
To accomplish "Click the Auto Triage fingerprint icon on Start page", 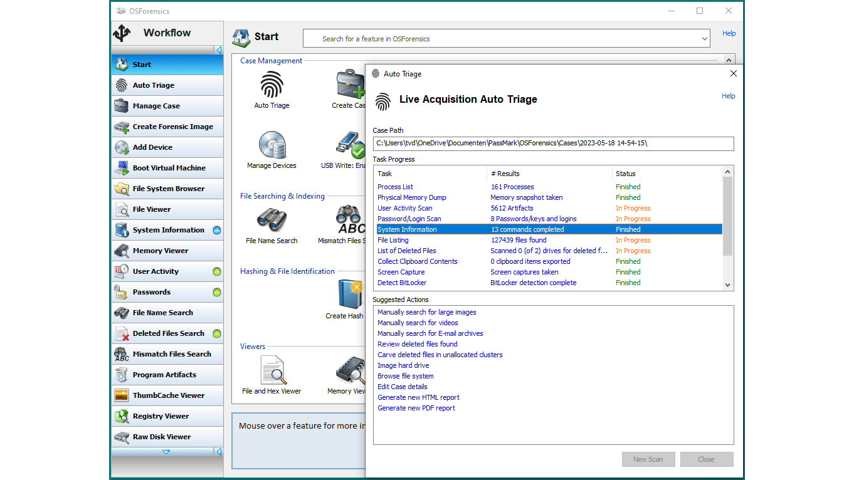I will point(271,85).
